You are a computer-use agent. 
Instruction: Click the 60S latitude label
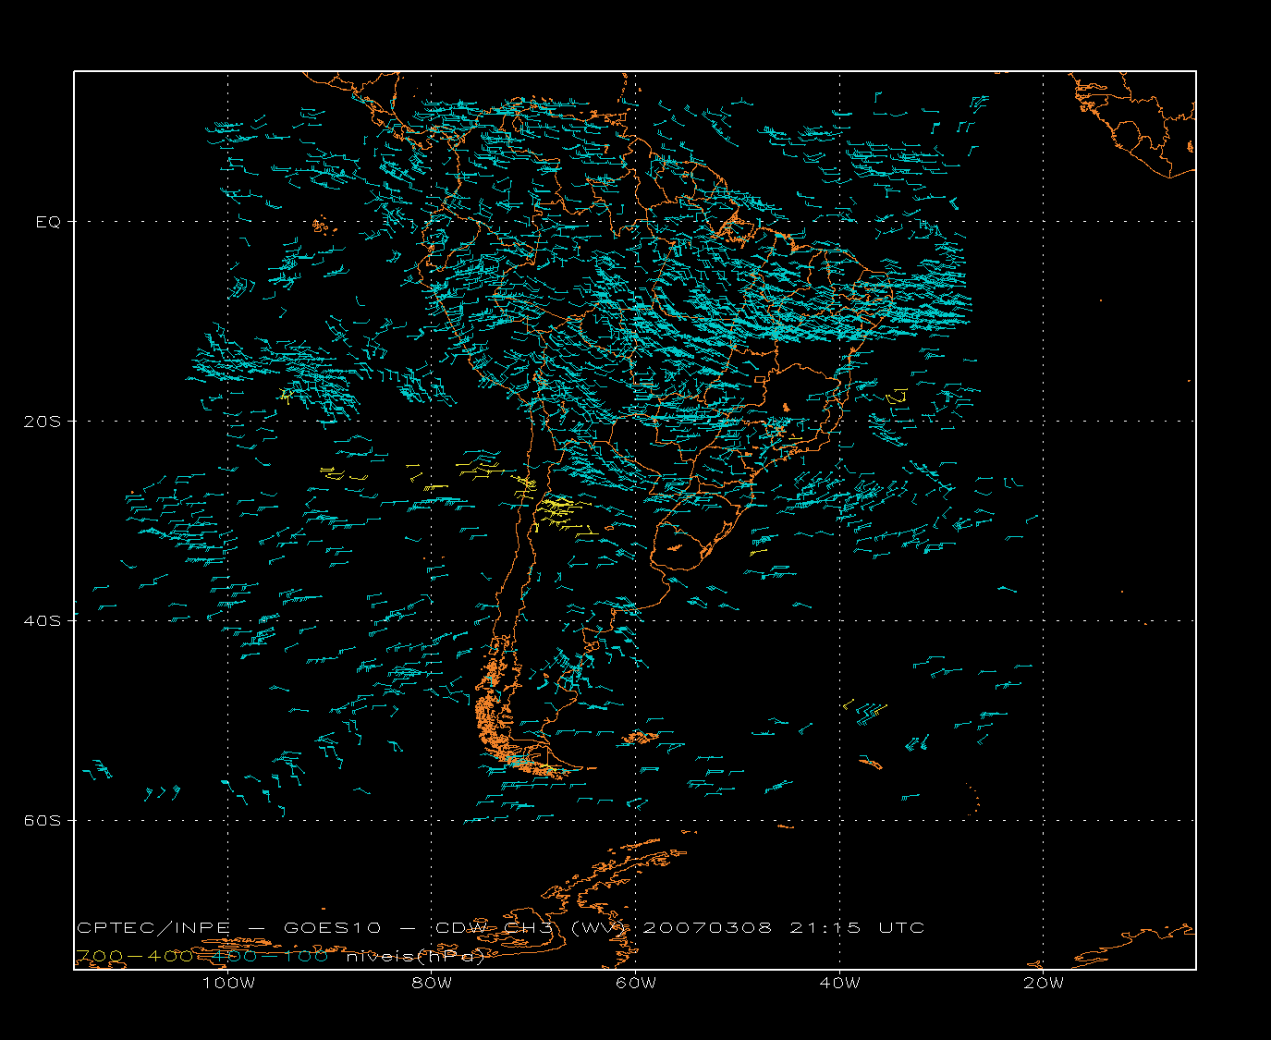[42, 821]
